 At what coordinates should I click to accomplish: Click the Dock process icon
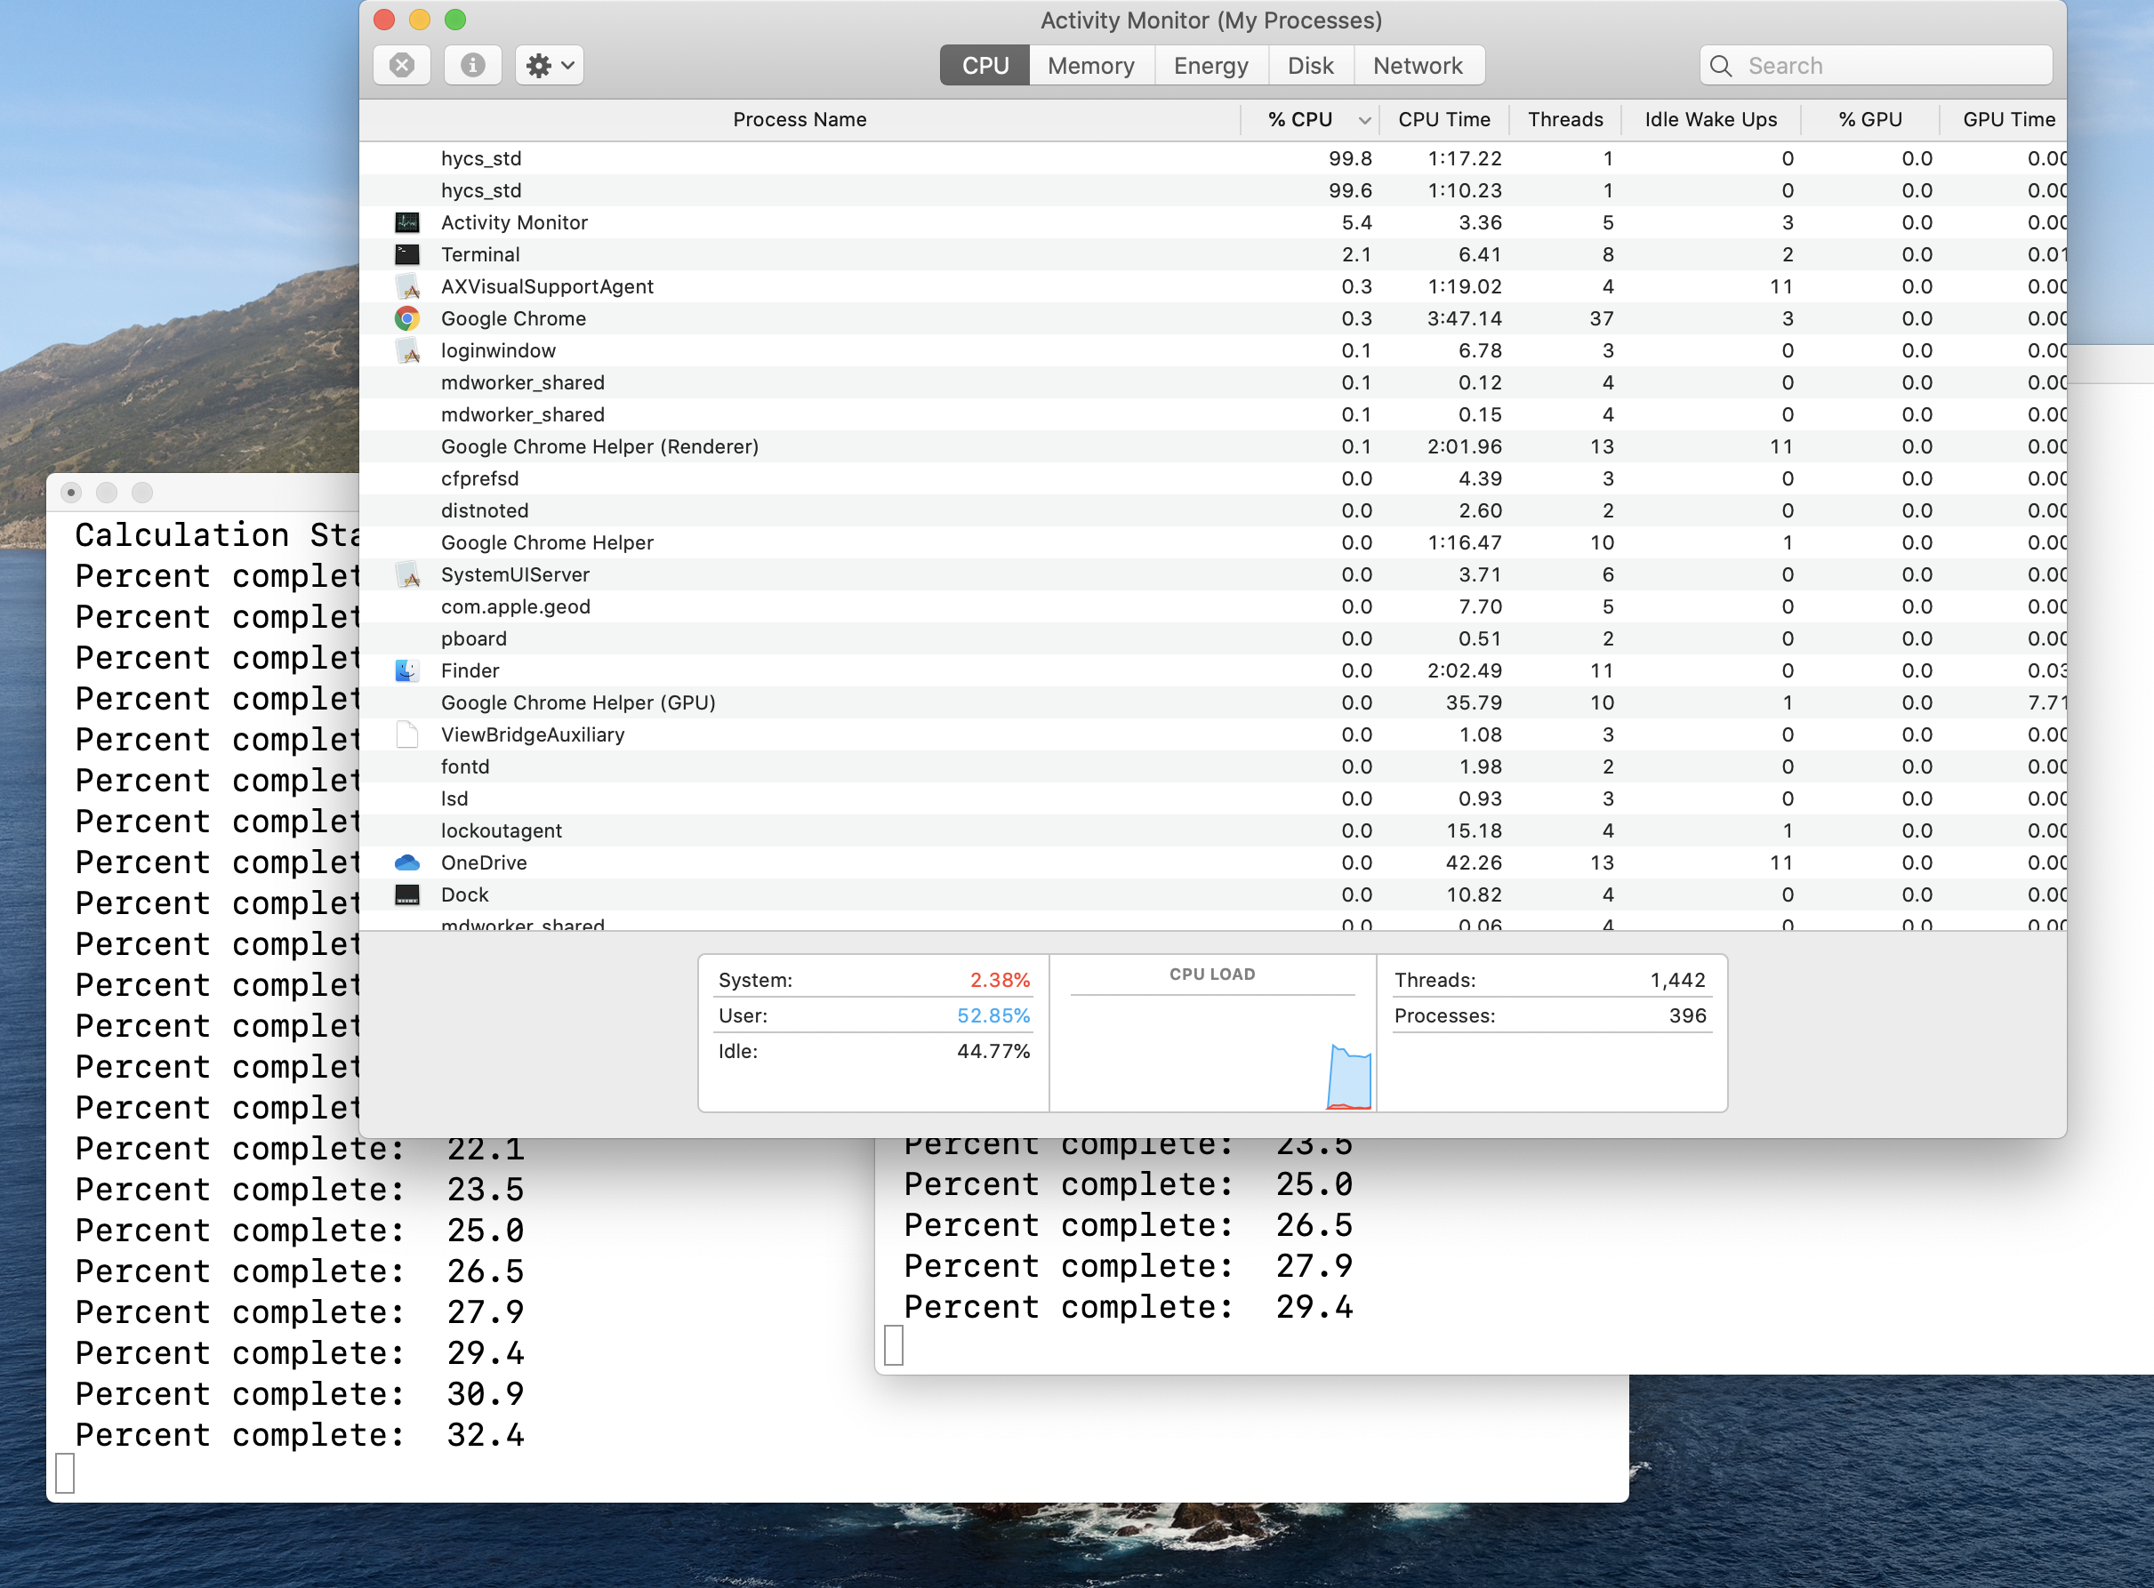[406, 895]
